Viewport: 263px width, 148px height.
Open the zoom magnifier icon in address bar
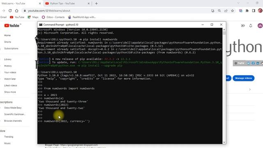219,11
